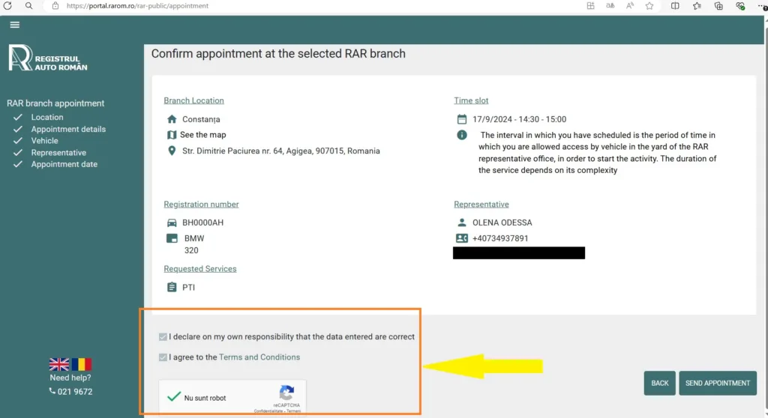Toggle the agree to terms checkbox
This screenshot has height=418, width=768.
[x=163, y=357]
